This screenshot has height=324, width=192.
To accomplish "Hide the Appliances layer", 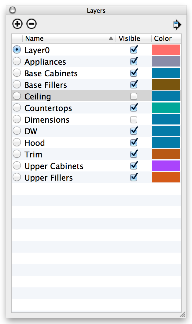I will [x=134, y=62].
